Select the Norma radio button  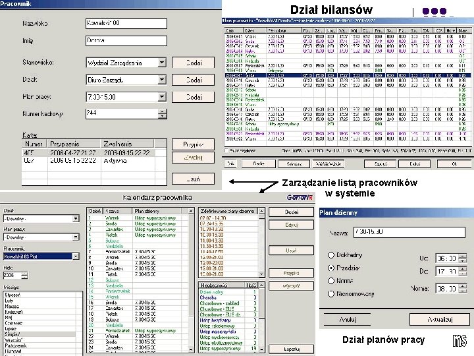[331, 281]
